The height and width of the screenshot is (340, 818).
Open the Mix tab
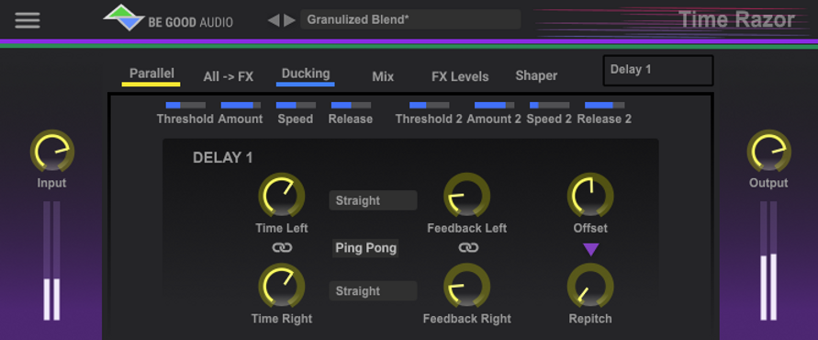click(383, 77)
